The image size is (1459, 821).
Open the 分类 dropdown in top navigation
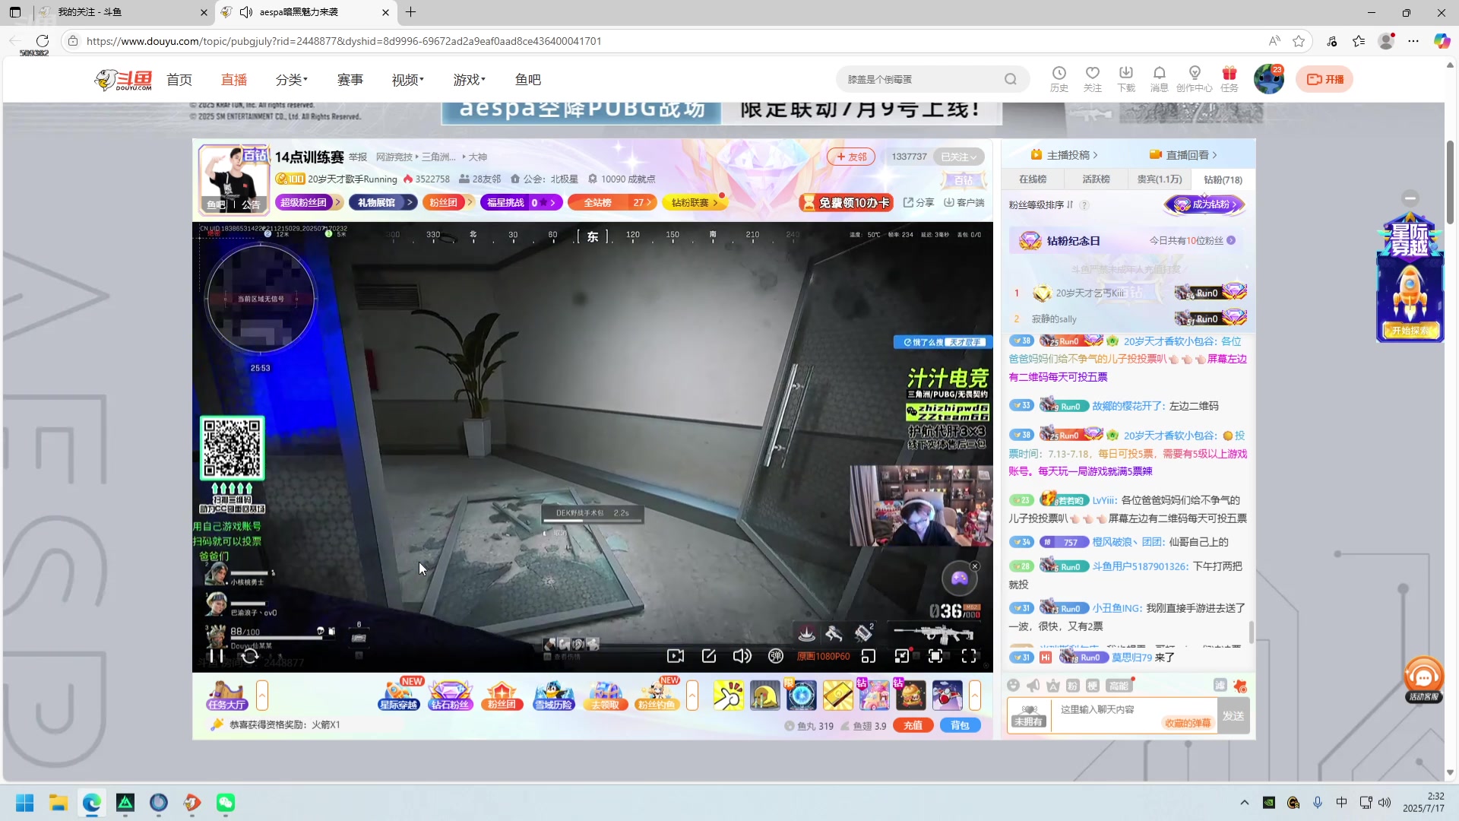click(x=292, y=80)
